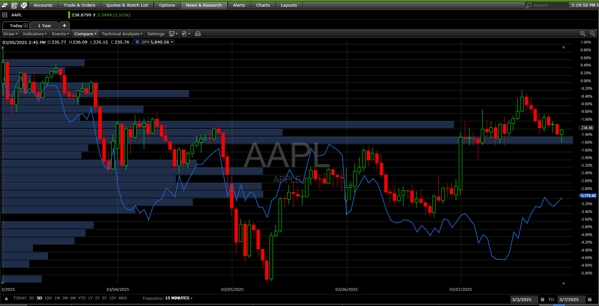
Task: Open the Indicators dropdown
Action: tap(34, 34)
